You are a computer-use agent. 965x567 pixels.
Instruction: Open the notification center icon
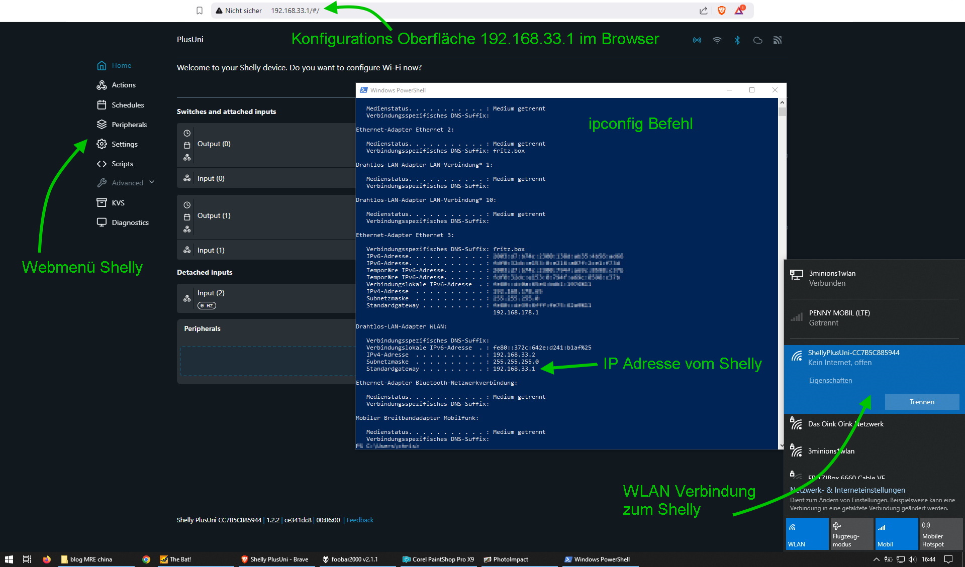coord(948,559)
